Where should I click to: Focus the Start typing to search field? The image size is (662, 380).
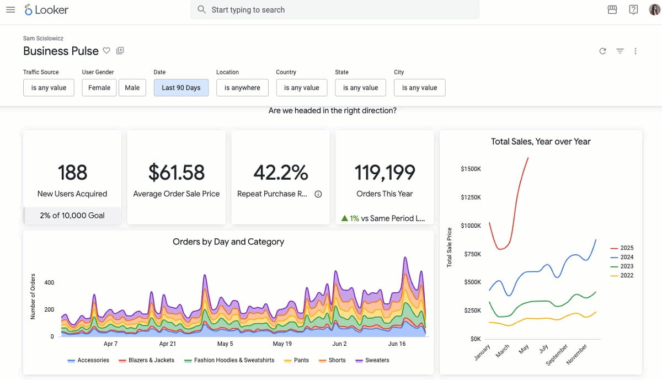click(x=335, y=10)
